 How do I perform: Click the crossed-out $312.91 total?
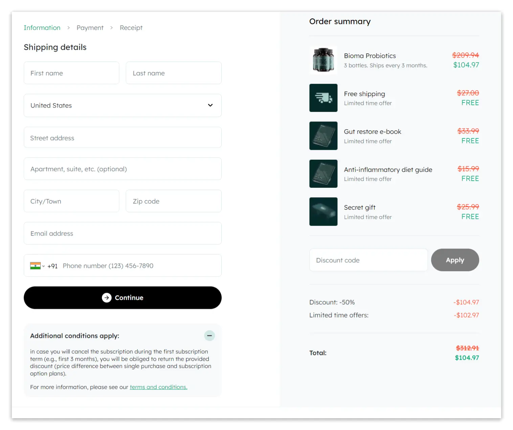click(x=467, y=348)
